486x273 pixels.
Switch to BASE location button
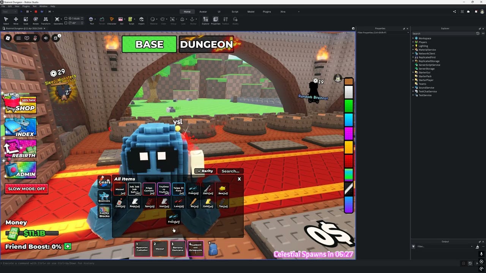[x=149, y=44]
